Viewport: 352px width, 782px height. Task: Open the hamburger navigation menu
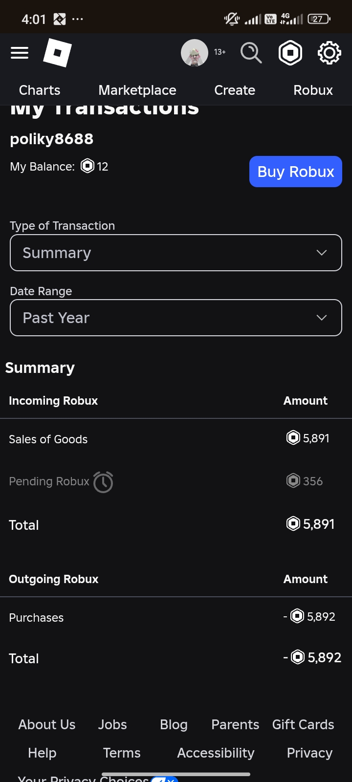(x=20, y=53)
